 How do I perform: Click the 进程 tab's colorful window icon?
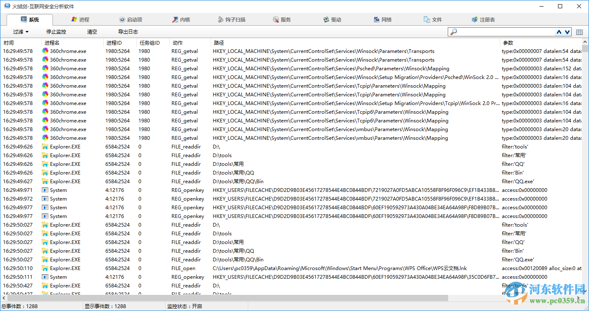(74, 19)
